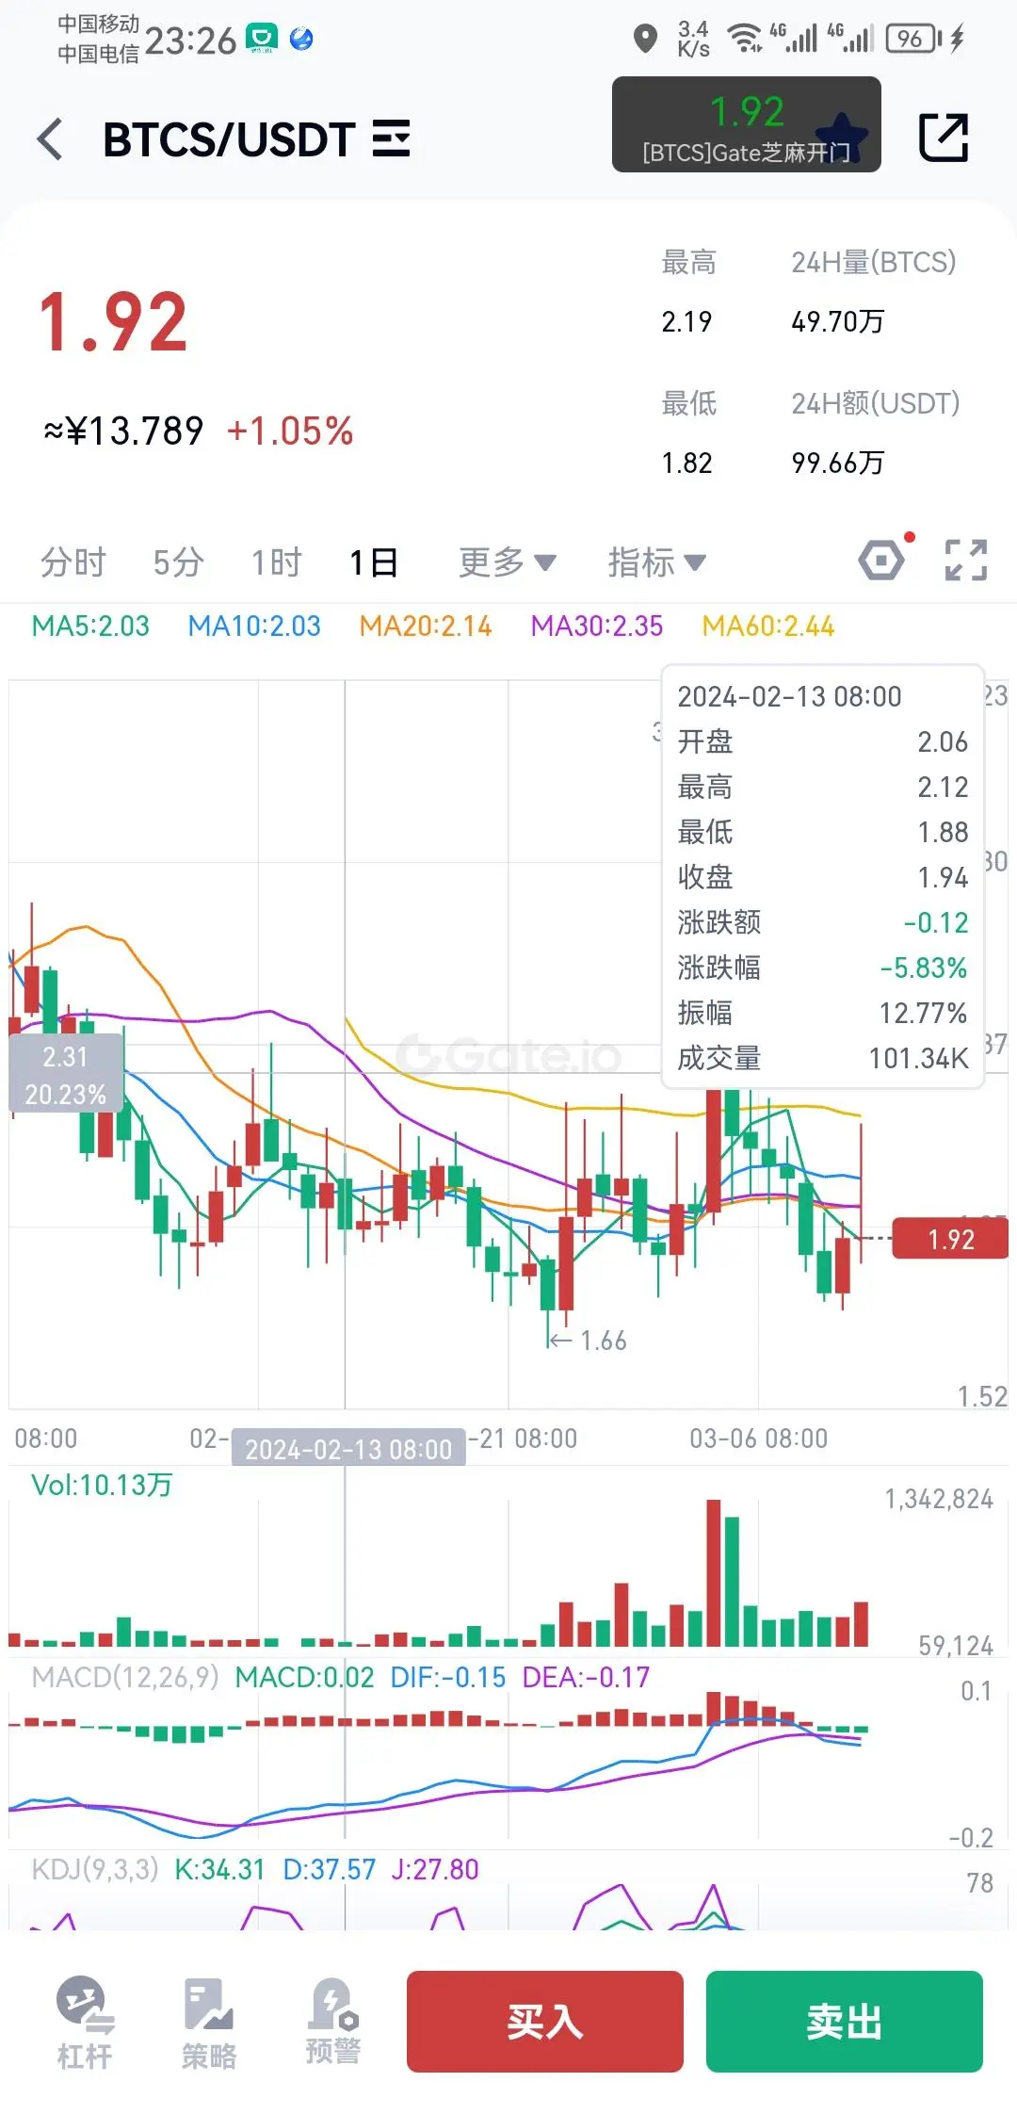Tap the 涨跌幅 -5.83% row in the tooltip
The width and height of the screenshot is (1017, 2114).
(x=822, y=968)
